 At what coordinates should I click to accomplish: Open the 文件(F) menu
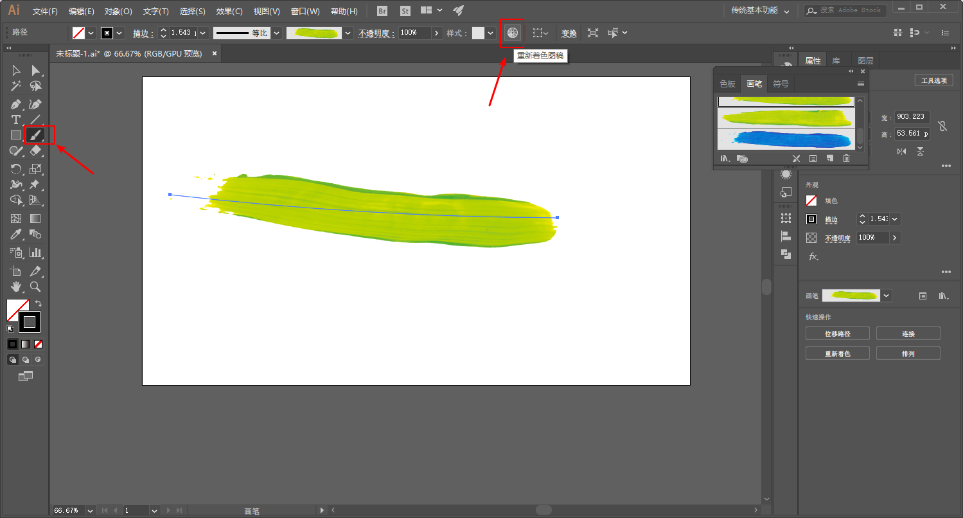coord(45,12)
